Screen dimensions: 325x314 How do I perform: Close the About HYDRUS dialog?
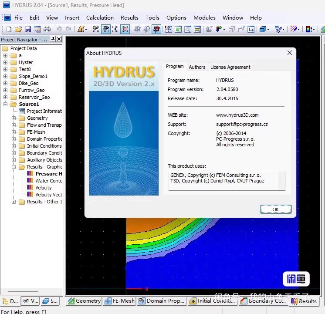tap(290, 53)
